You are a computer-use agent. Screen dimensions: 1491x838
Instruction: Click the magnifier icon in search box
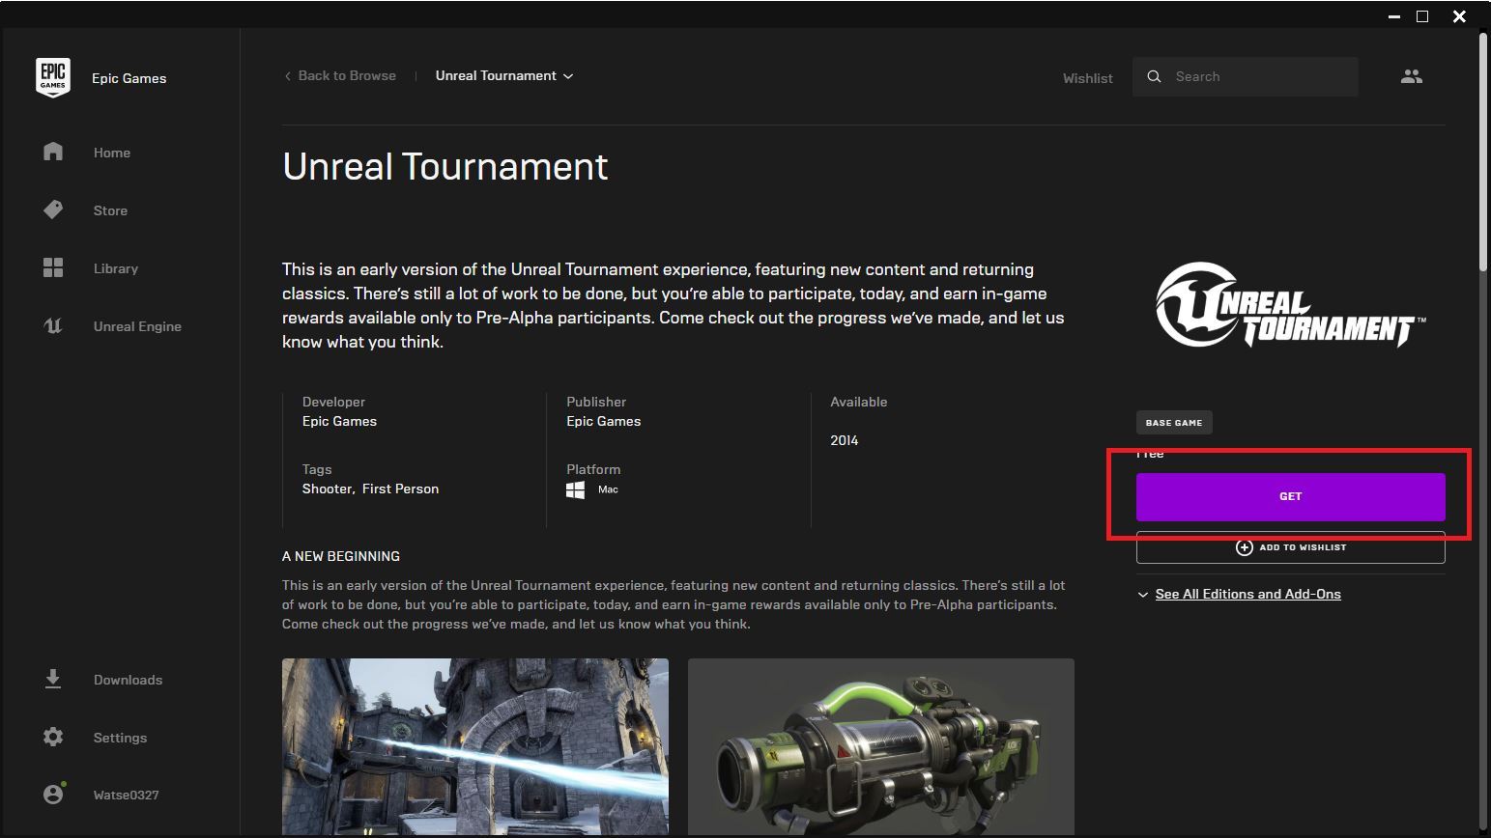[x=1154, y=76]
